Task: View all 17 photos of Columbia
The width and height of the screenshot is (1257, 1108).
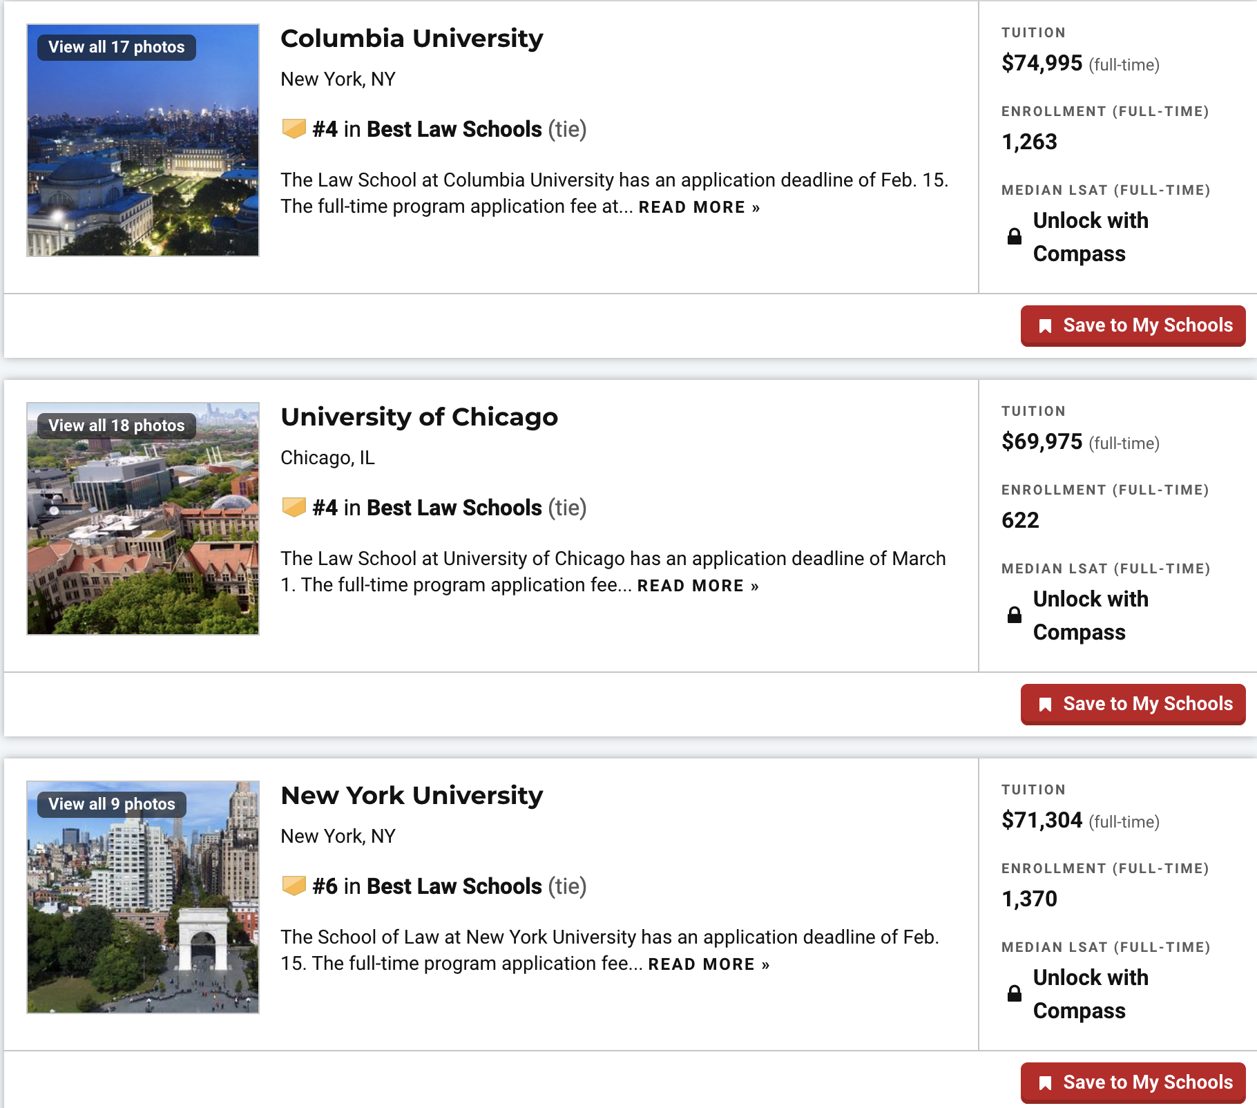Action: pyautogui.click(x=117, y=47)
